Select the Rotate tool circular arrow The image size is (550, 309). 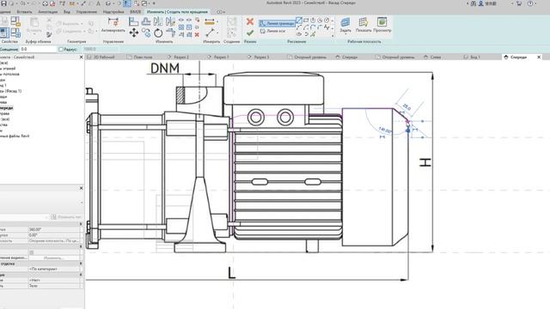click(x=158, y=33)
